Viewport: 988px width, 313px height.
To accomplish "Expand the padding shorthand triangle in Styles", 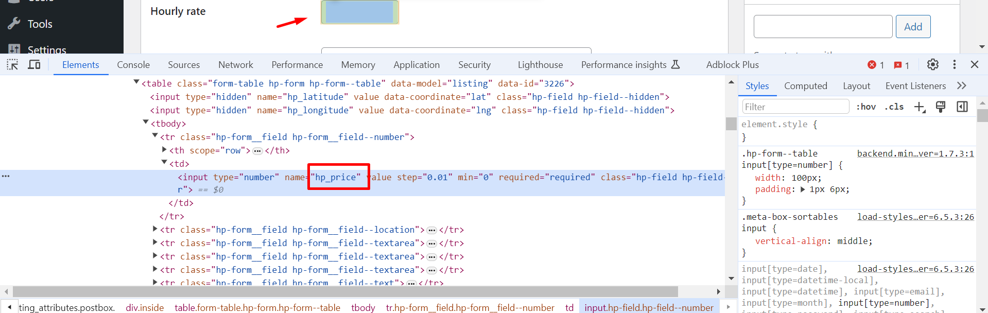I will click(x=803, y=189).
